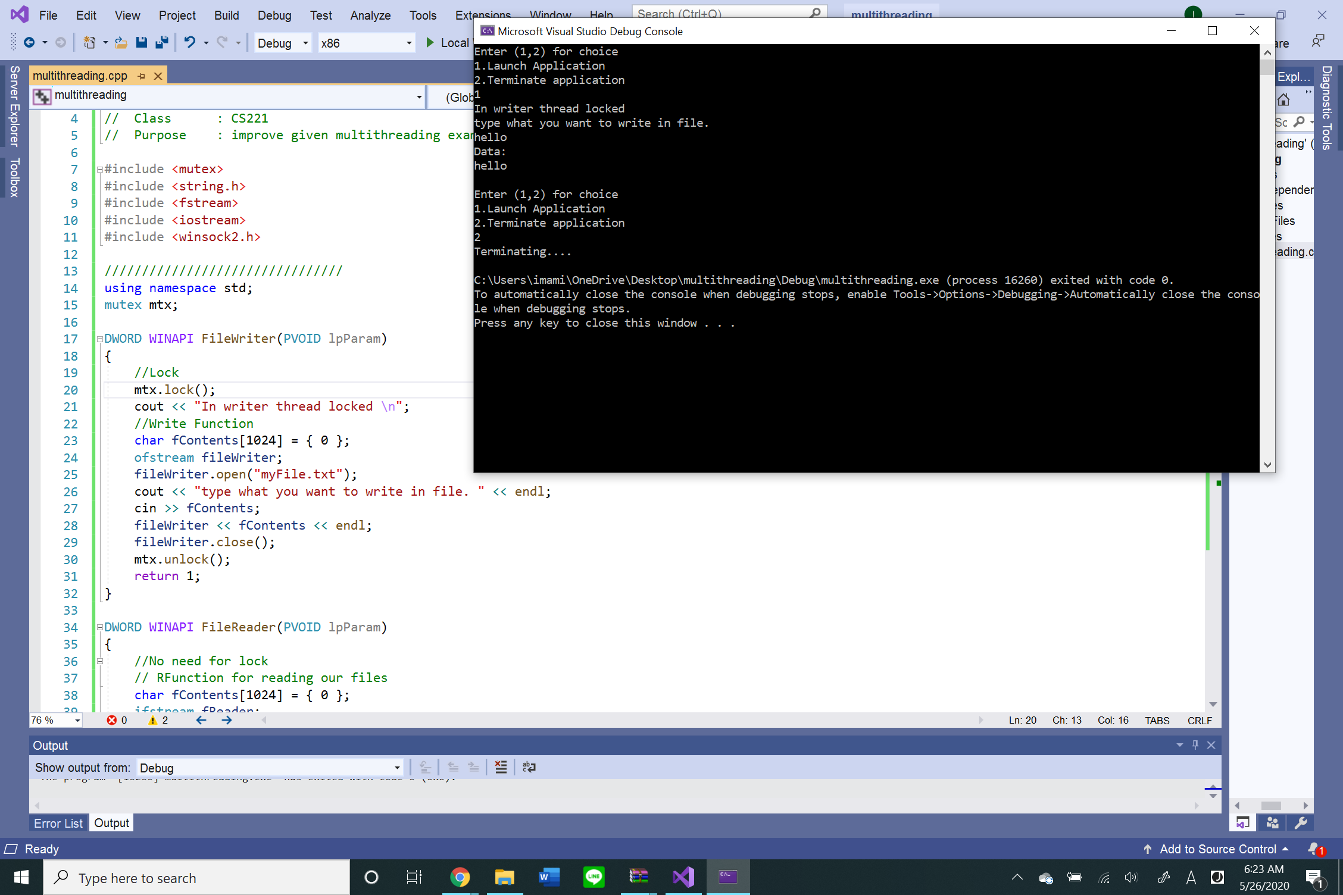Toggle word wrap in Output panel
This screenshot has width=1343, height=895.
[x=529, y=767]
